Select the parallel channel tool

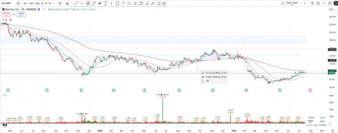135,3
